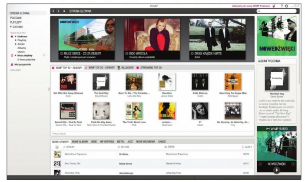Open Utwory under Ulubione
Screen dimensions: 305x182
point(21,52)
